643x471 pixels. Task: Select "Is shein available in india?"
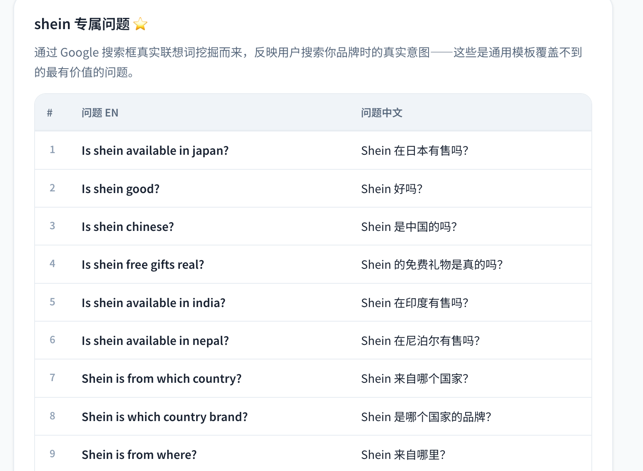(153, 303)
